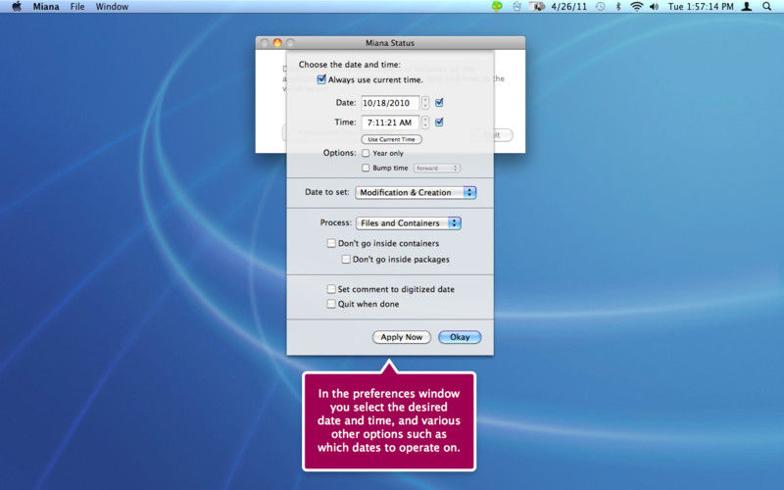Click the house-shaped menu bar icon

point(517,7)
